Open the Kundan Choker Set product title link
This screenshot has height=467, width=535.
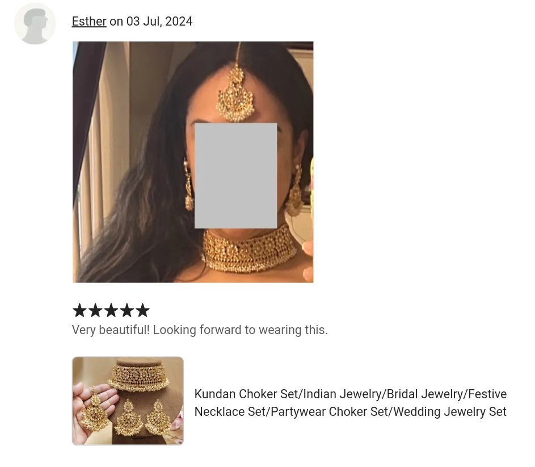tap(351, 402)
